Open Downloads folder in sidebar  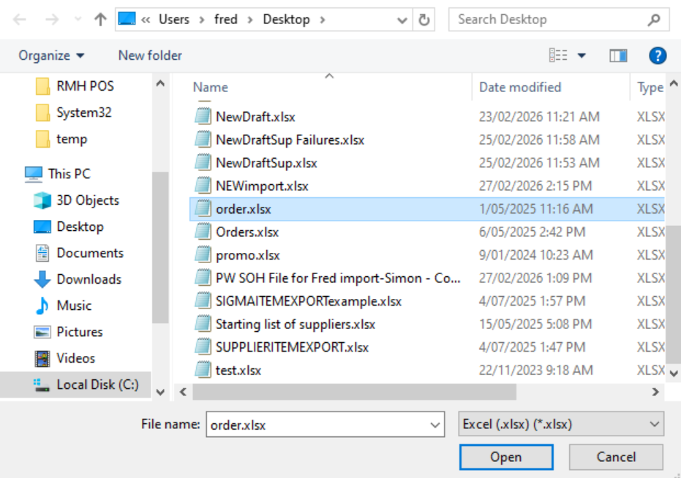tap(89, 279)
